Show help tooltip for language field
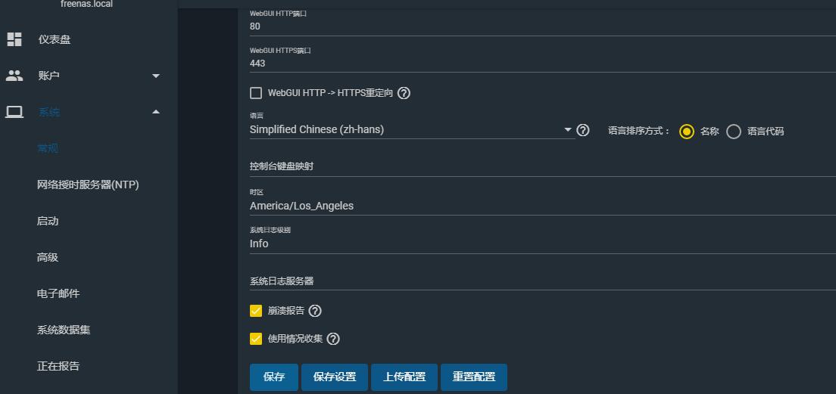 pos(583,130)
